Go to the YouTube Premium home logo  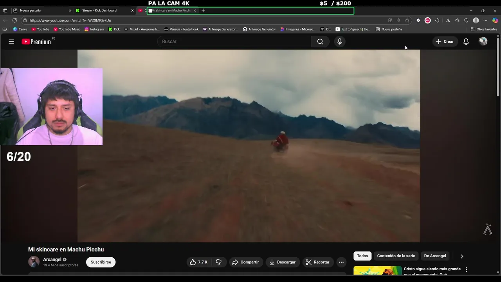(36, 42)
